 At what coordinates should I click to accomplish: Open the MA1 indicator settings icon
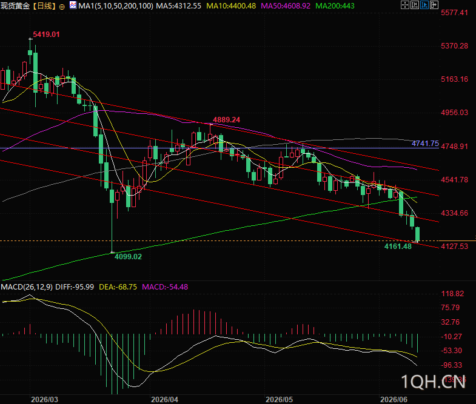tap(73, 5)
